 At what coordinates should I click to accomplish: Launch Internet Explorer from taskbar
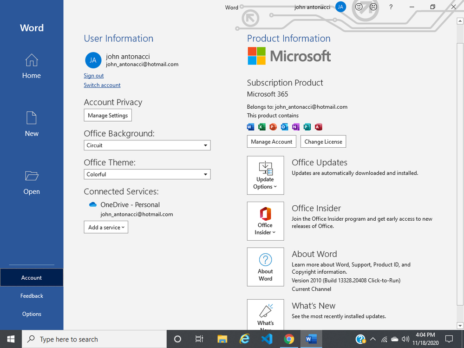pyautogui.click(x=244, y=339)
